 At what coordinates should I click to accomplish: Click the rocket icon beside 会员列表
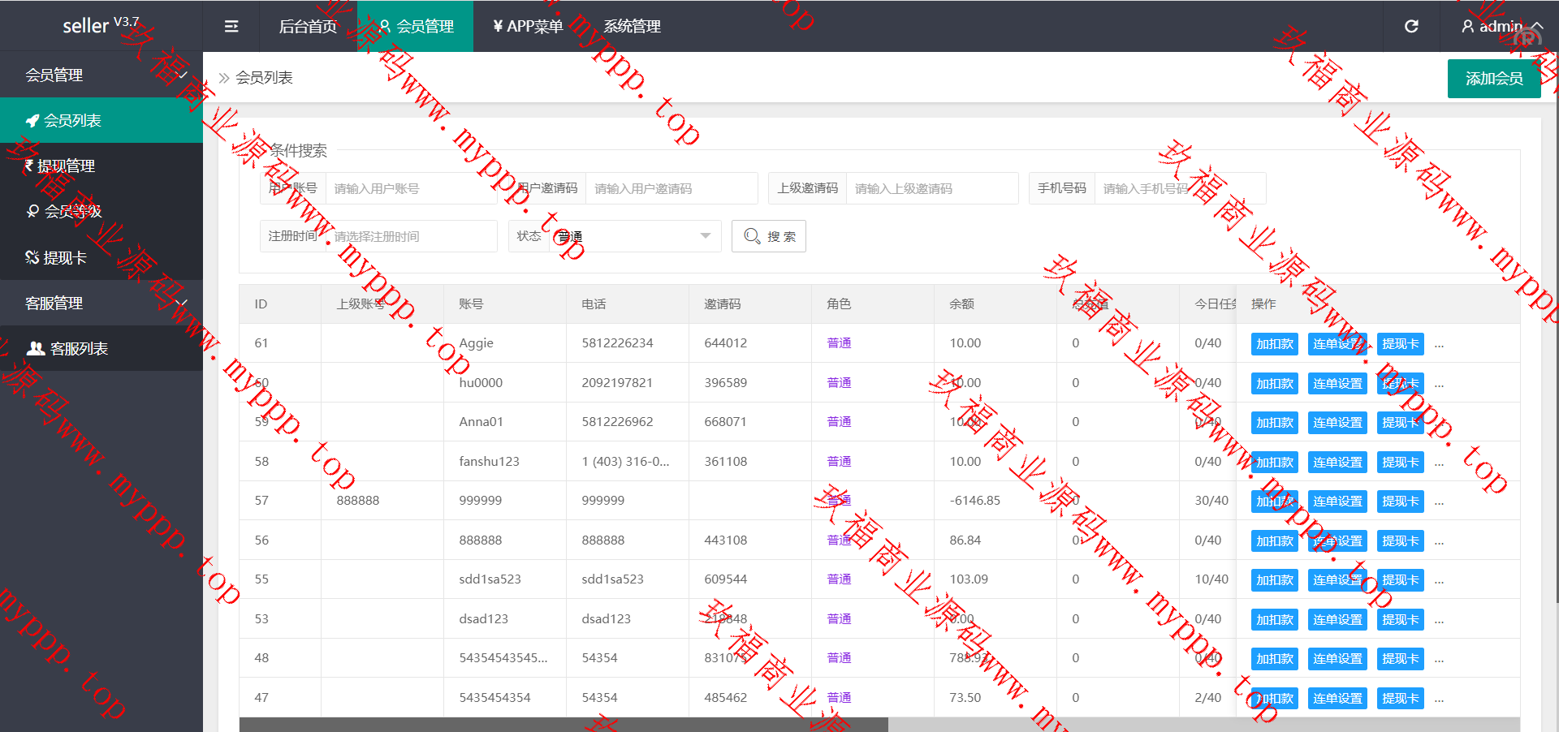(x=32, y=121)
